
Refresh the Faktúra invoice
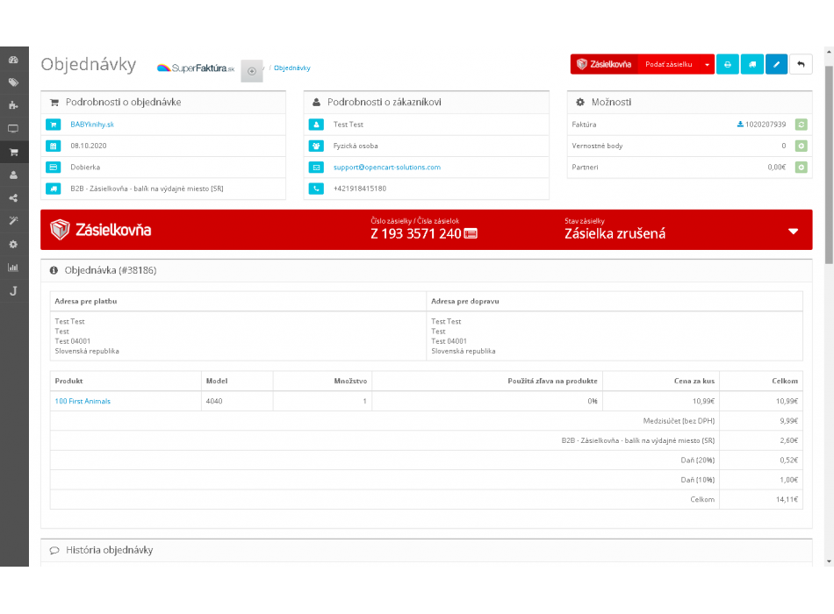pos(801,125)
